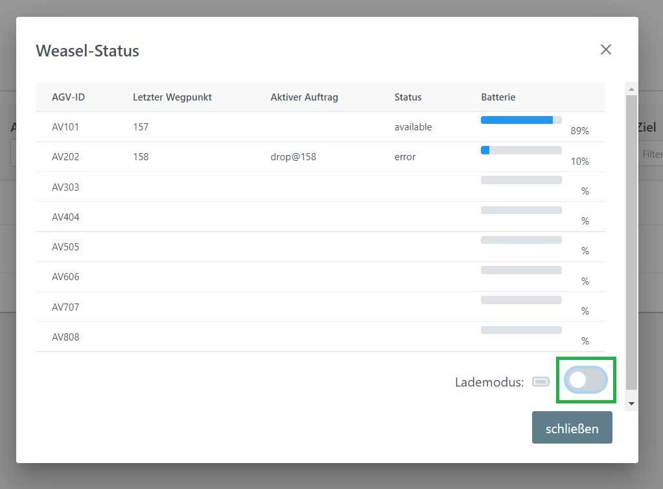The width and height of the screenshot is (663, 489).
Task: Select the AV101 row ID
Action: coord(65,127)
